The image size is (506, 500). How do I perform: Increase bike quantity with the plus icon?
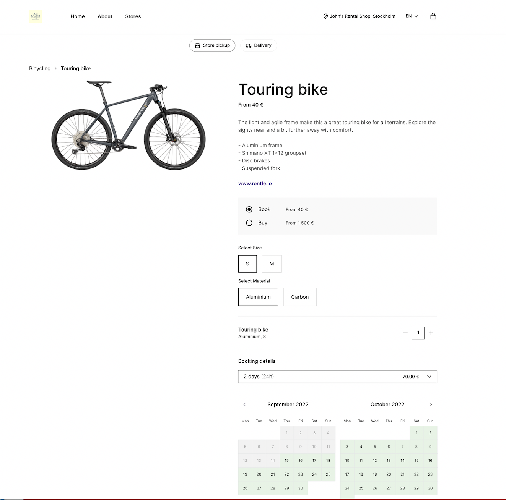(431, 333)
